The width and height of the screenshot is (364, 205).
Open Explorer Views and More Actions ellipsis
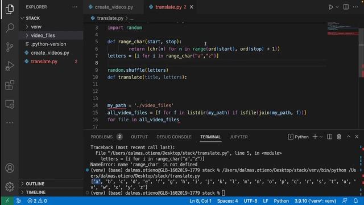(x=75, y=7)
